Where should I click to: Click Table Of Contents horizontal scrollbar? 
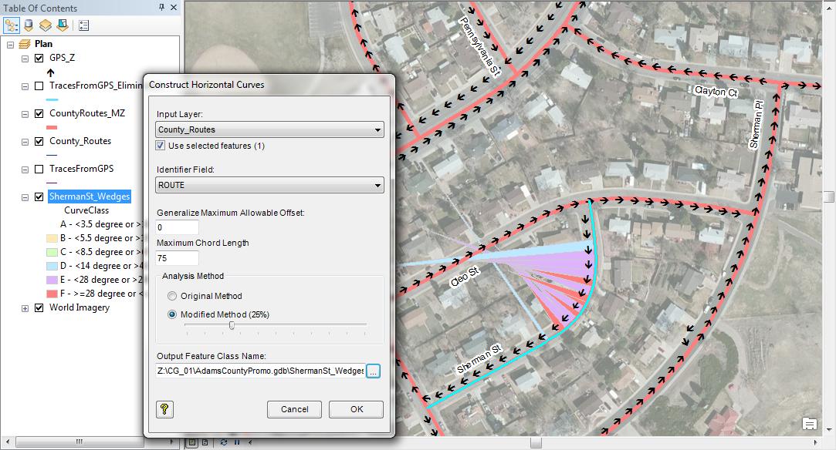[x=79, y=442]
